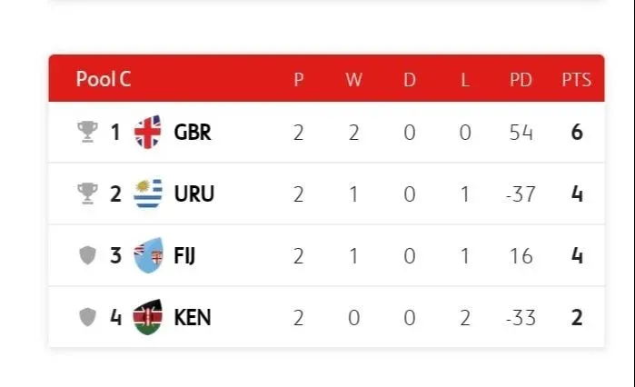Screen dimensions: 635x387
Task: Click Kenya's points total of 2
Action: (x=577, y=317)
